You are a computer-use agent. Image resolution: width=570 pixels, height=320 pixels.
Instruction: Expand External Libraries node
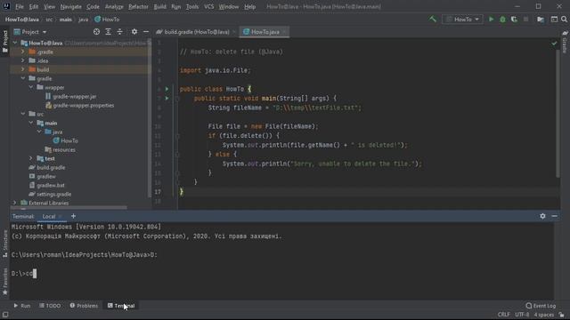[x=14, y=203]
